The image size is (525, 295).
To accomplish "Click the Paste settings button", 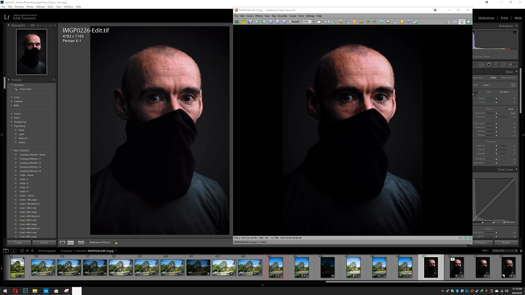I will click(44, 243).
